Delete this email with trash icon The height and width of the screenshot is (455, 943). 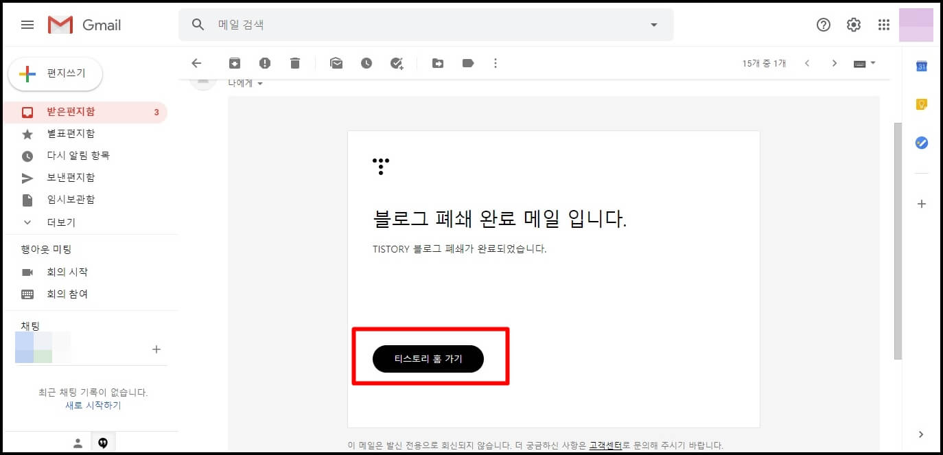(295, 63)
